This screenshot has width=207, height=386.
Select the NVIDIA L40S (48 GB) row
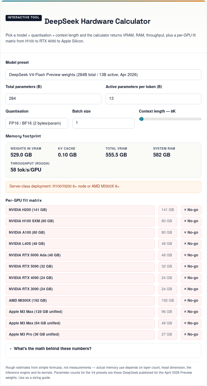(x=80, y=244)
